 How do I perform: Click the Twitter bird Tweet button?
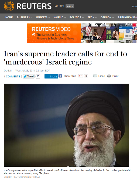[29, 76]
